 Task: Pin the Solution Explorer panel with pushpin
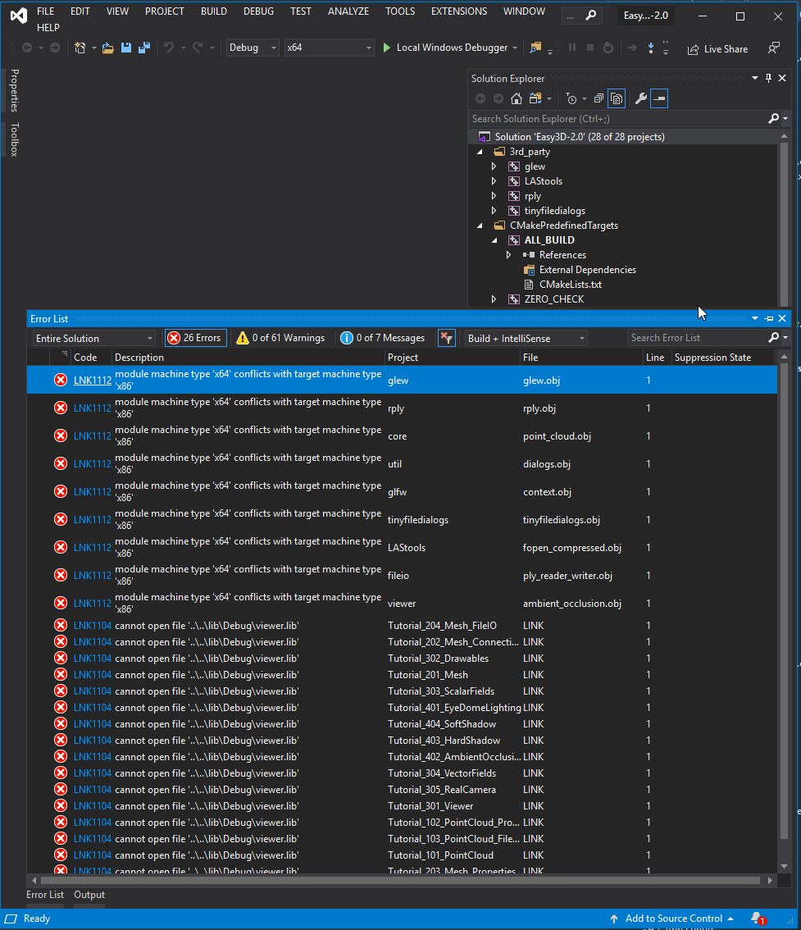pyautogui.click(x=768, y=78)
